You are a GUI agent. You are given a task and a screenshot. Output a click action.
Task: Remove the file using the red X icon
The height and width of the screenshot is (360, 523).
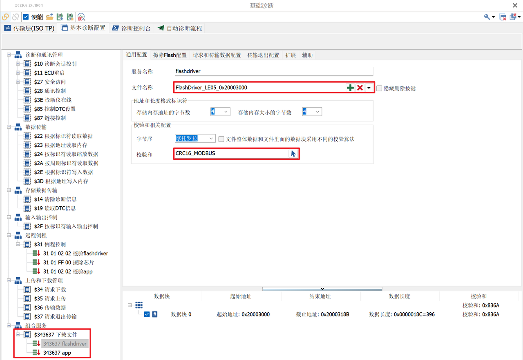360,87
